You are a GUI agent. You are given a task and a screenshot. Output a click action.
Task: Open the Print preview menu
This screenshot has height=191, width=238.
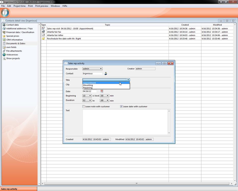(x=42, y=6)
